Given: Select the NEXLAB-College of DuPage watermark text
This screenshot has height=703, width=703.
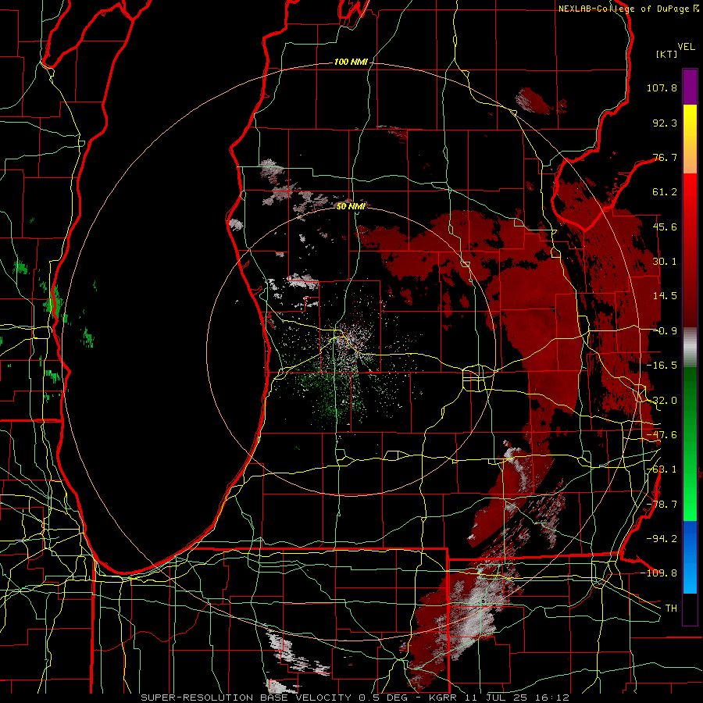Looking at the screenshot, I should [x=623, y=9].
